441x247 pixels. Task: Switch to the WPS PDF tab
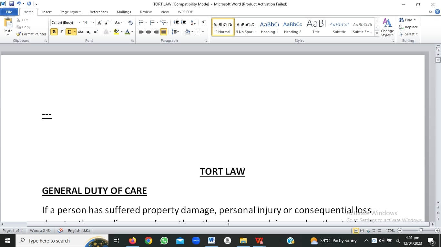pyautogui.click(x=185, y=12)
